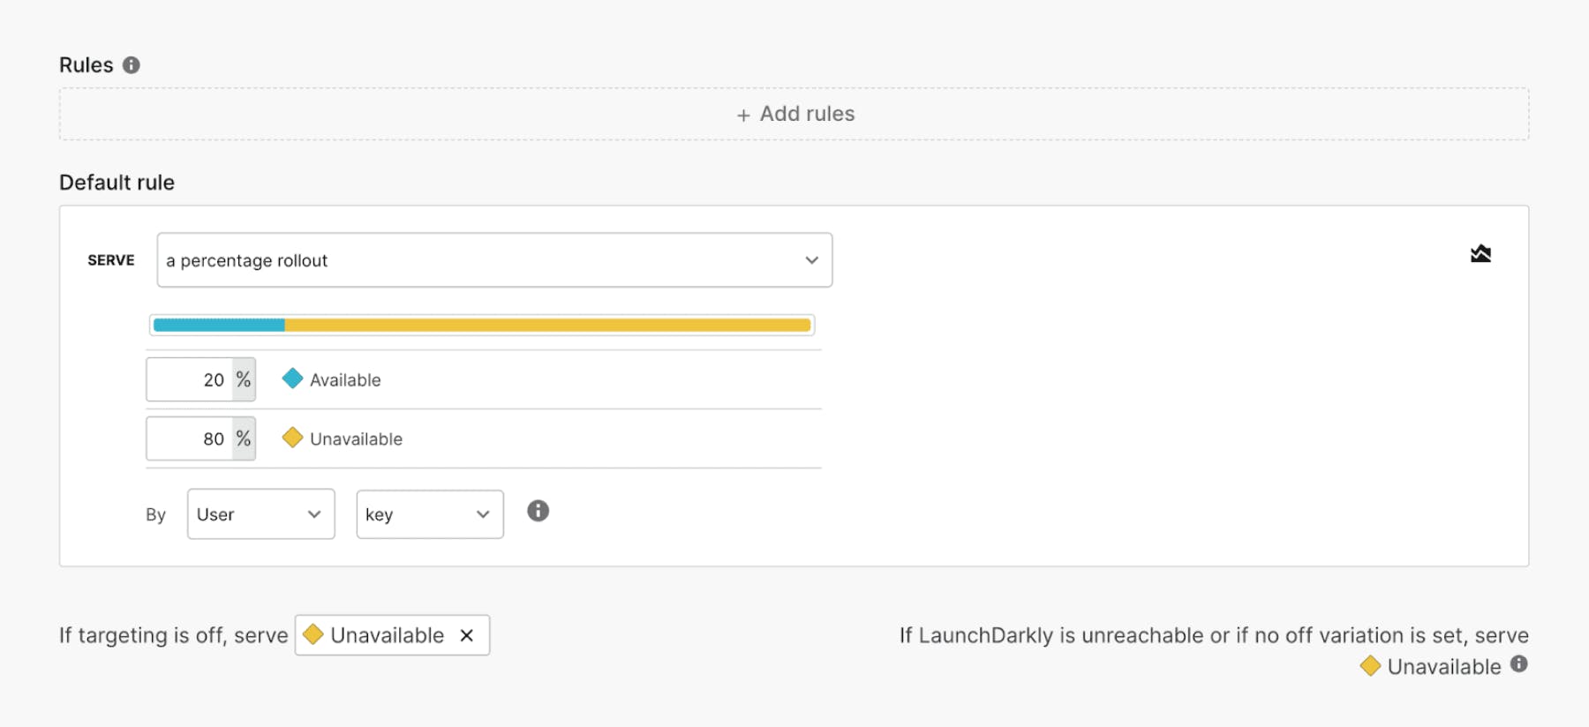Click the chart icon in Default rule

click(1480, 254)
